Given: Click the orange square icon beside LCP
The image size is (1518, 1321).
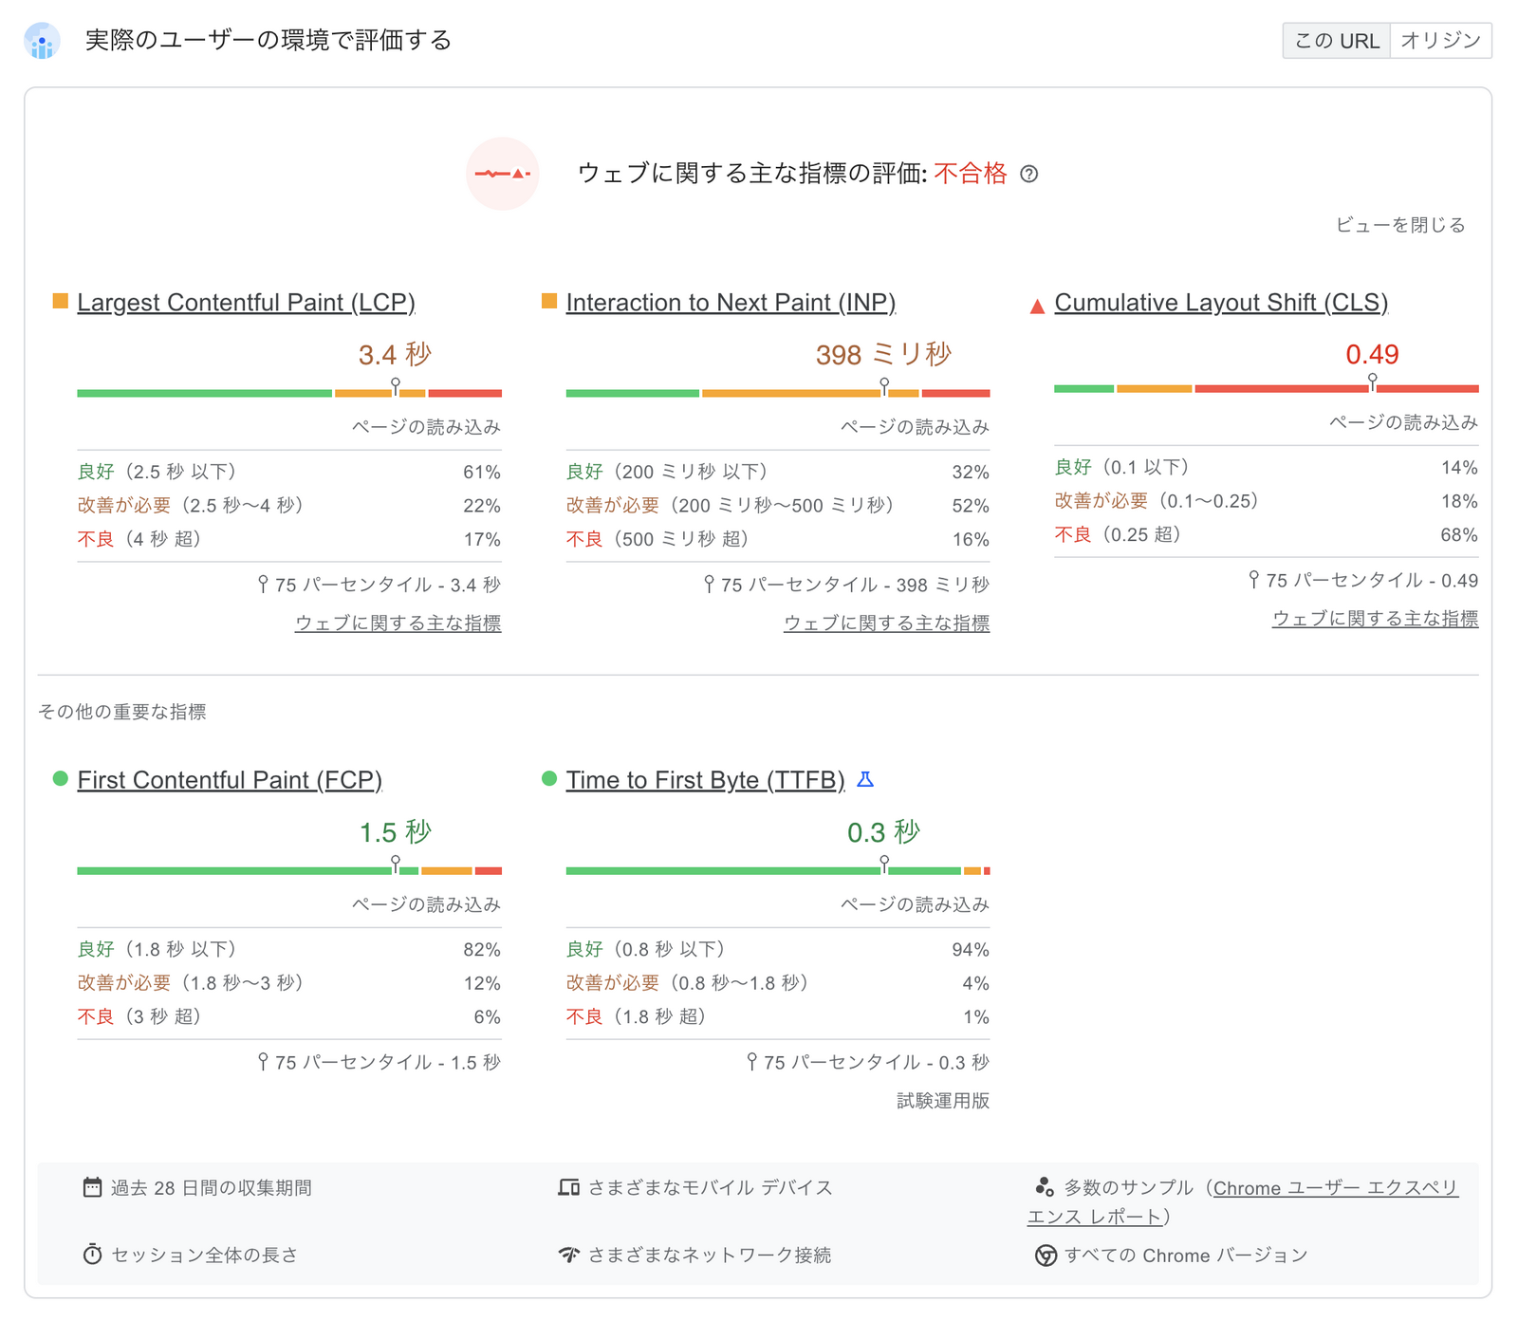Looking at the screenshot, I should [60, 302].
